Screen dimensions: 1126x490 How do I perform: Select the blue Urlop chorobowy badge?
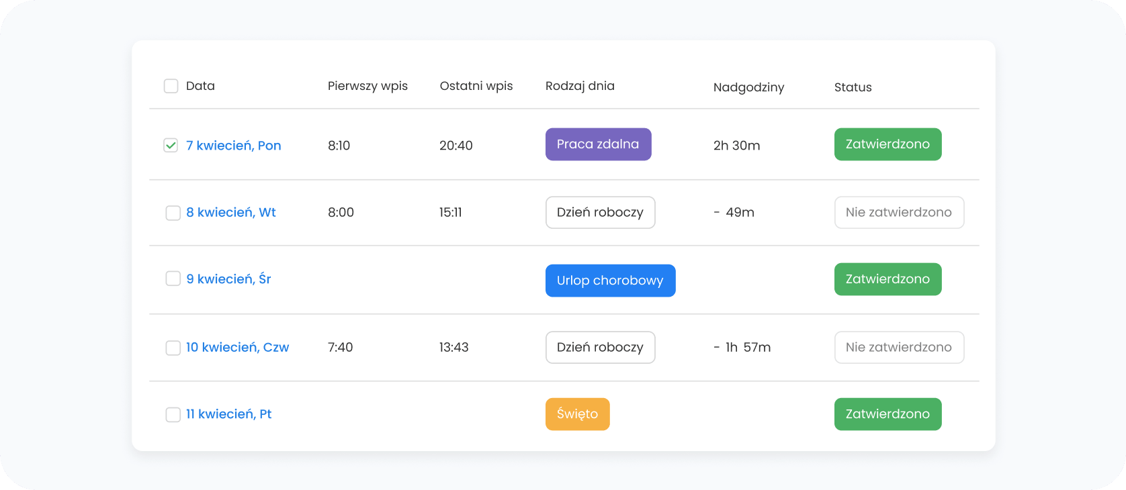pos(610,281)
